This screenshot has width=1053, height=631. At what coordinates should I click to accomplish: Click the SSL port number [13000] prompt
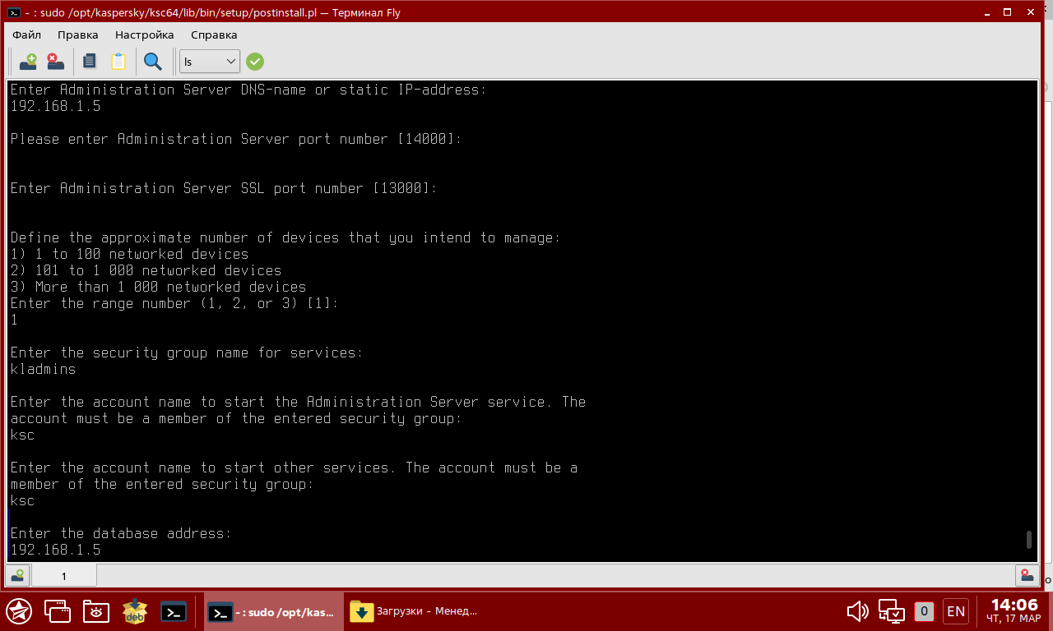pyautogui.click(x=224, y=188)
